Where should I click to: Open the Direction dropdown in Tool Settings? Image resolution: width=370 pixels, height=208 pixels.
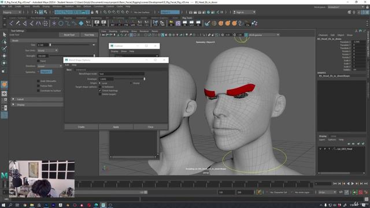click(x=50, y=66)
